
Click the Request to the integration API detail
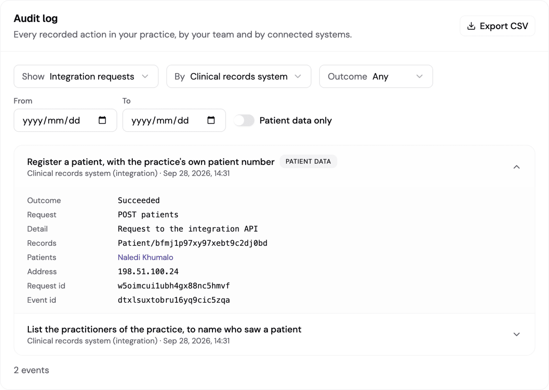tap(188, 229)
